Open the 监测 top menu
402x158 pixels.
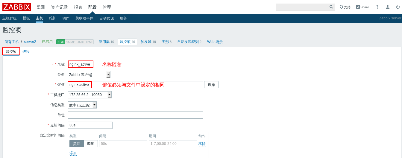41,7
